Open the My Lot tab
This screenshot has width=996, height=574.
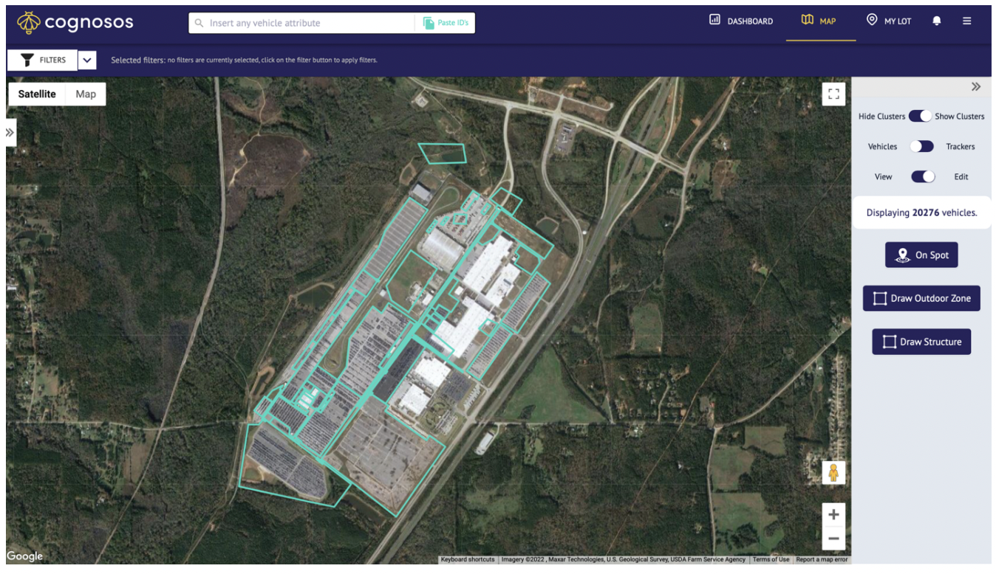point(889,21)
